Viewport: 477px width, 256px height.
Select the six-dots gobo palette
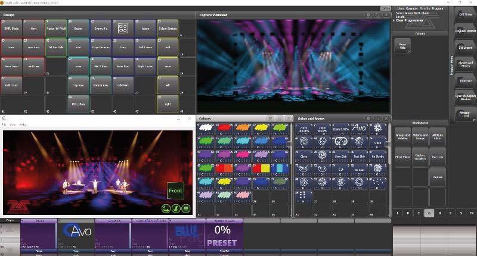coord(303,196)
